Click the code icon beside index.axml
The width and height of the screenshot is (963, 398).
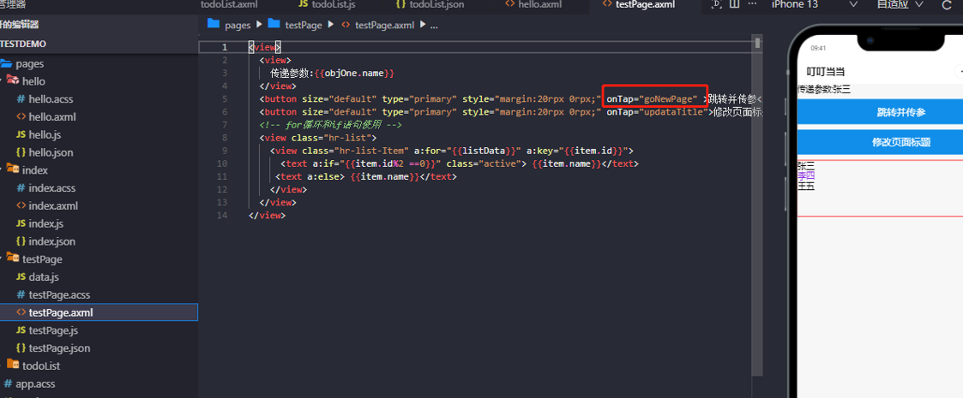[x=21, y=205]
